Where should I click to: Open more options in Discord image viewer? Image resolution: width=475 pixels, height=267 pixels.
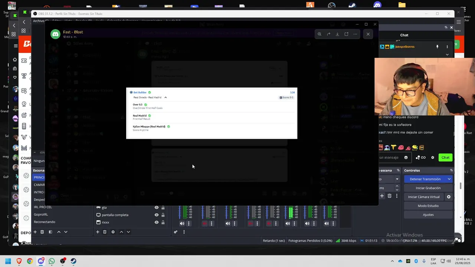(355, 34)
